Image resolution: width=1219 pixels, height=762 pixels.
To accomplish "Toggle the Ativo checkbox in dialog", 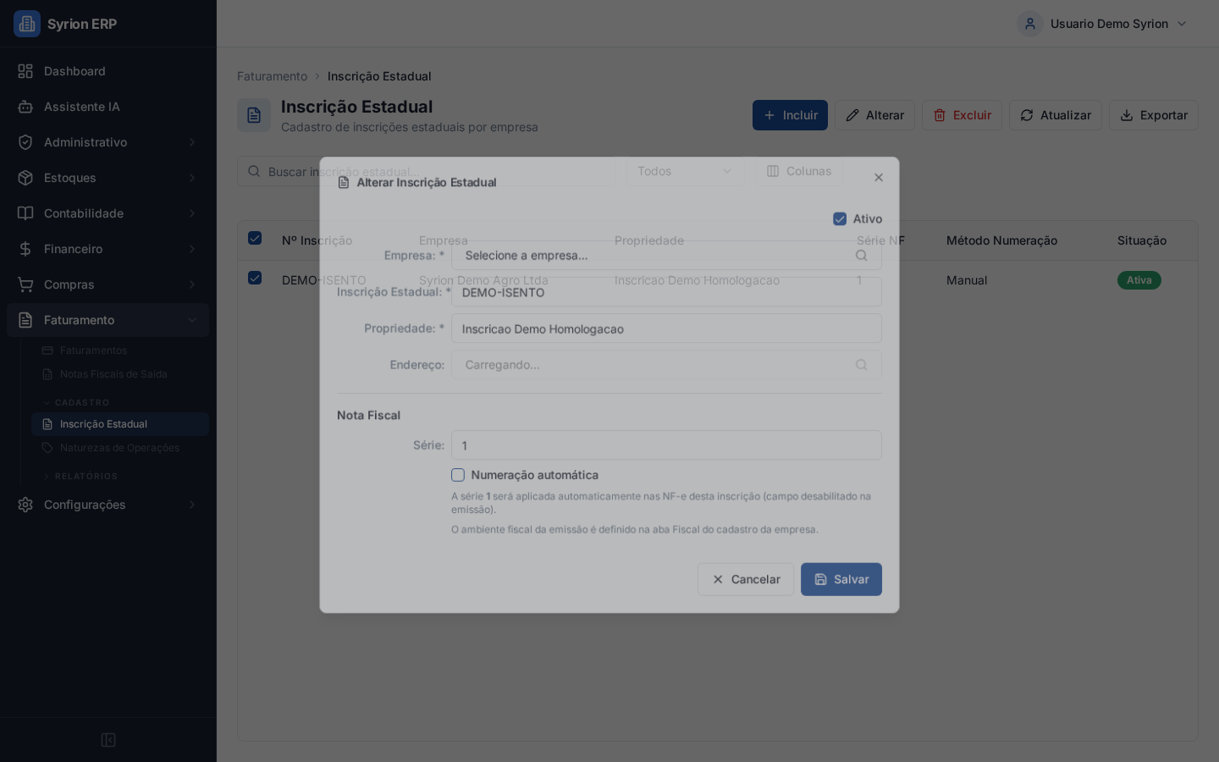I will (840, 218).
